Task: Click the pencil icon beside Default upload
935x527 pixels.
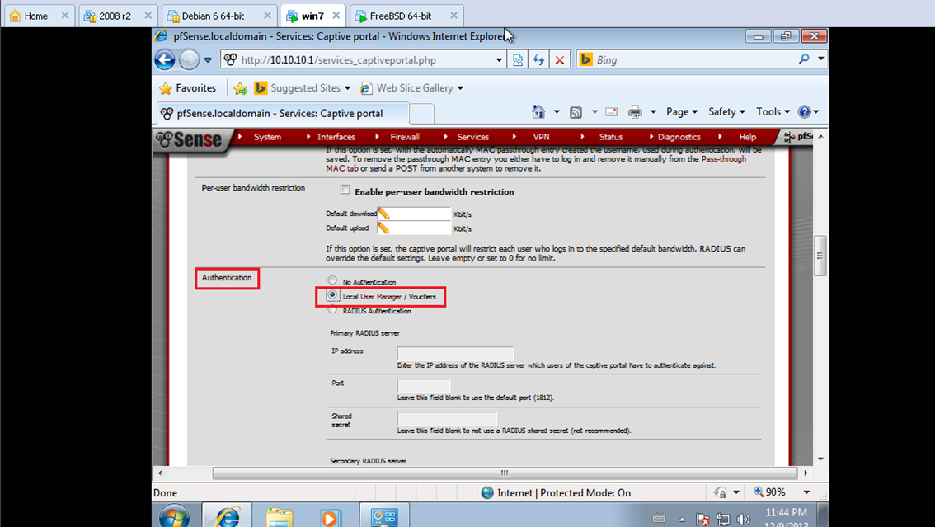Action: 383,228
